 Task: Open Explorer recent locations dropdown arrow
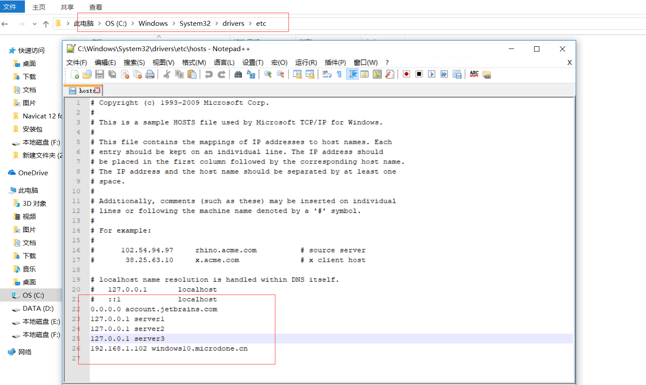pos(35,24)
